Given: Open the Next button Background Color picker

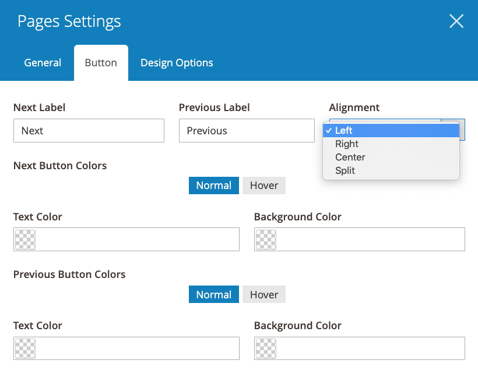Looking at the screenshot, I should 266,239.
